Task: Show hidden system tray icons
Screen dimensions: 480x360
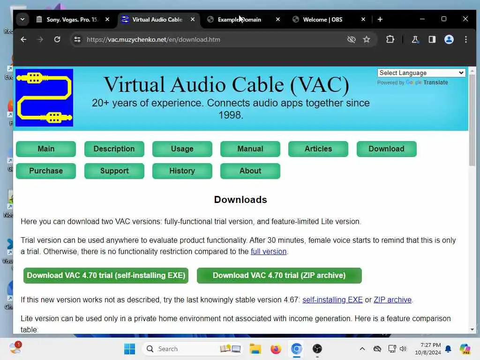Action: pyautogui.click(x=362, y=349)
